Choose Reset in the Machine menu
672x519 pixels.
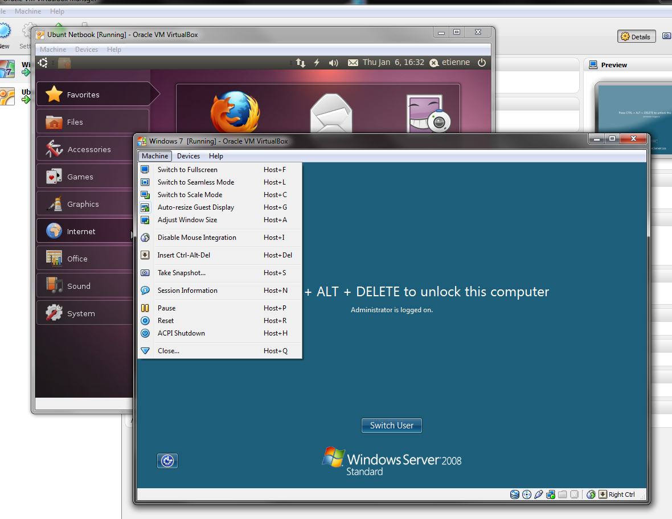click(x=220, y=321)
